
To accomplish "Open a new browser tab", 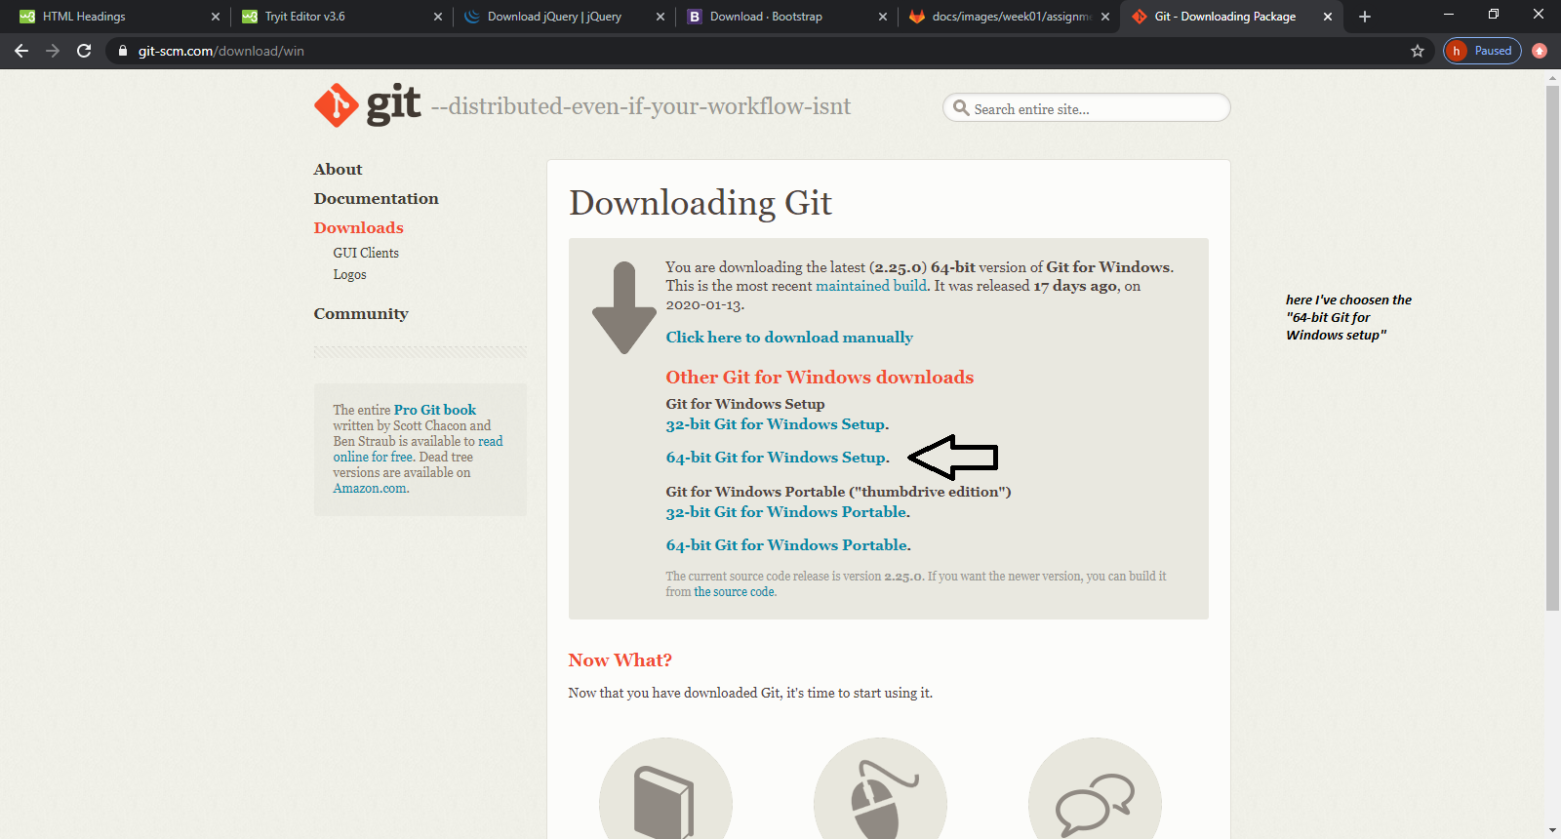I will coord(1365,17).
